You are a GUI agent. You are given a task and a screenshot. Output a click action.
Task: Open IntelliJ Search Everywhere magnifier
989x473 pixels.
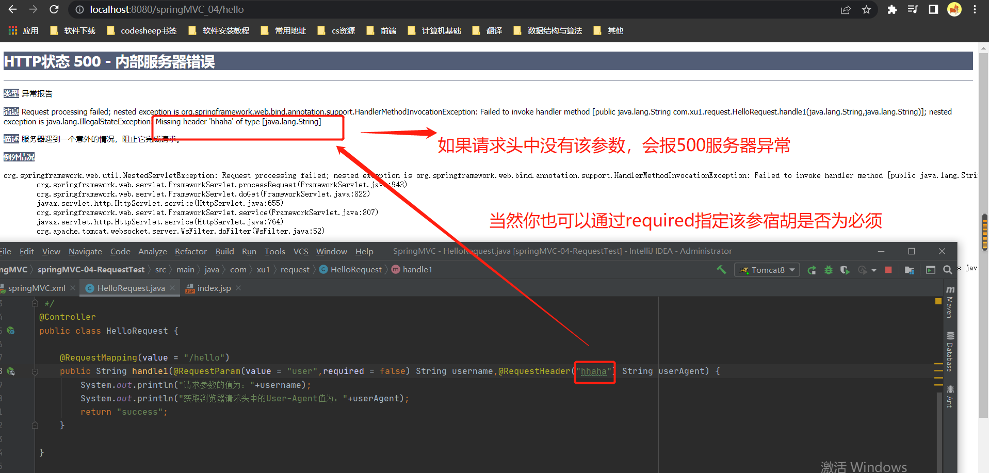pos(947,270)
